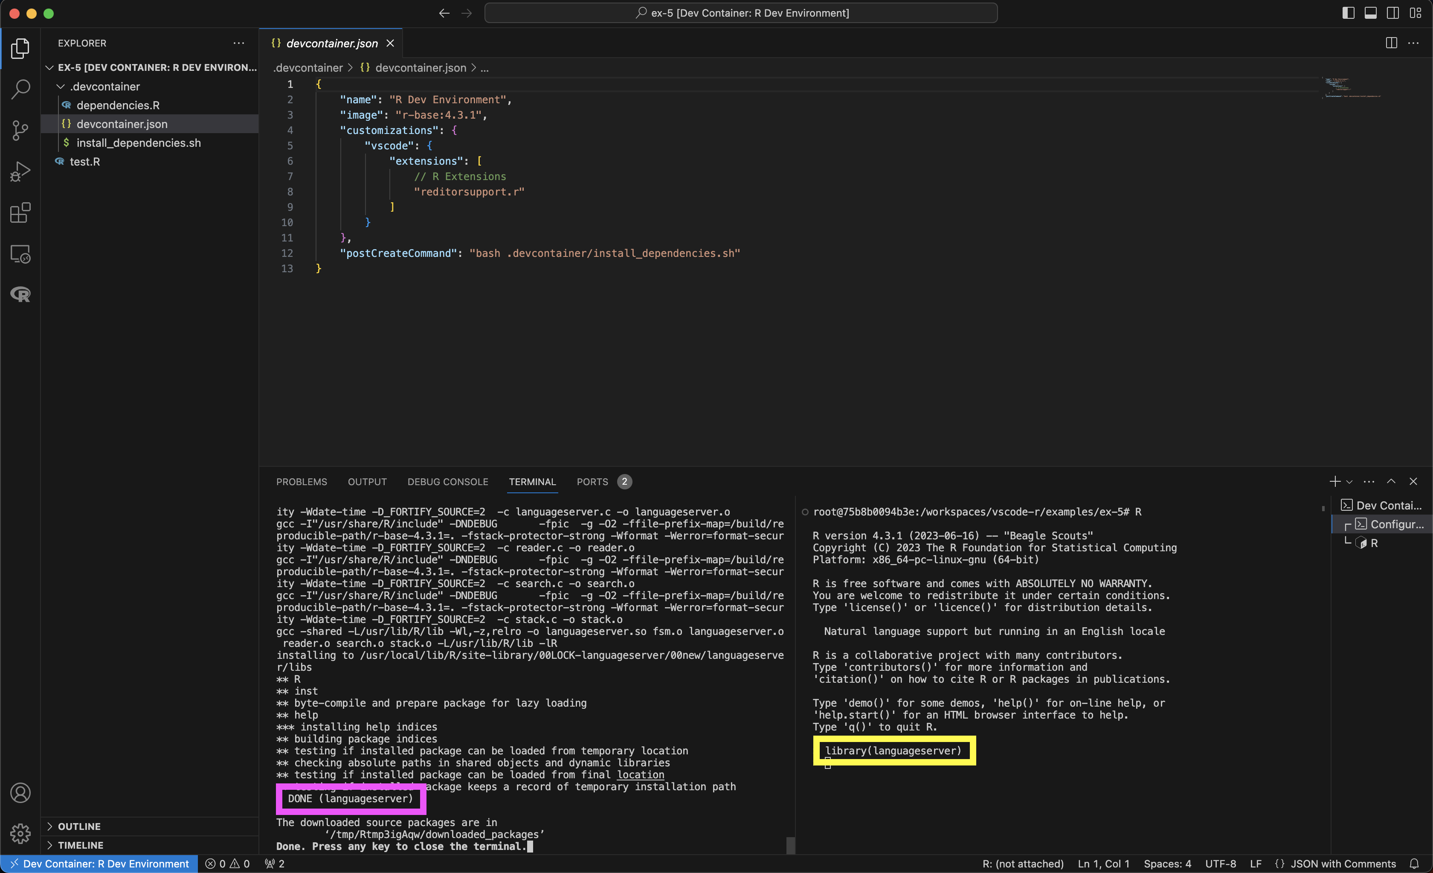This screenshot has width=1433, height=873.
Task: Open Source Control view
Action: (x=20, y=131)
